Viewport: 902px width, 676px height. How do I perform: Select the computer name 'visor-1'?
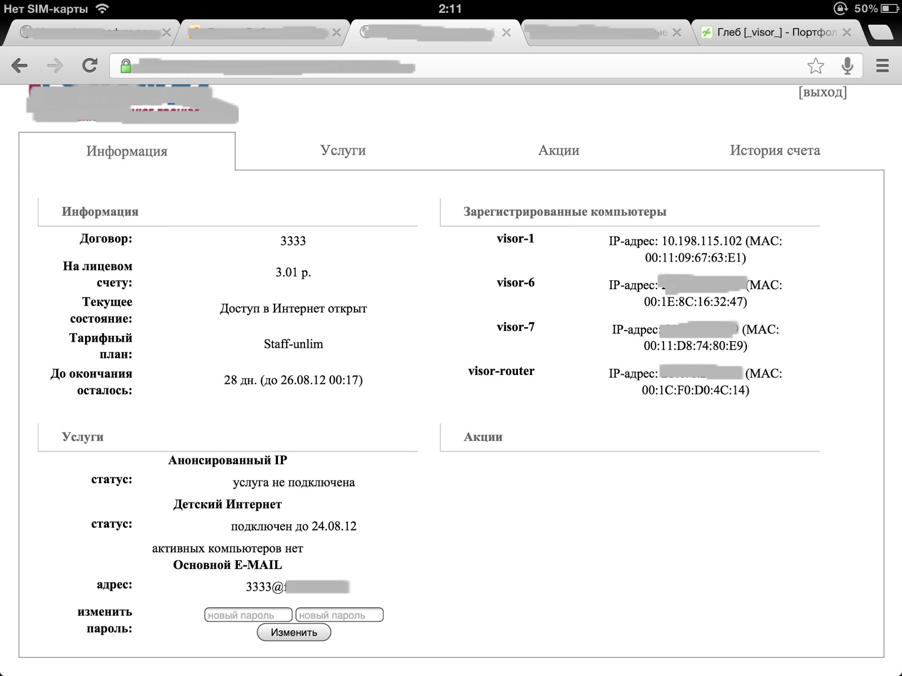pyautogui.click(x=515, y=238)
